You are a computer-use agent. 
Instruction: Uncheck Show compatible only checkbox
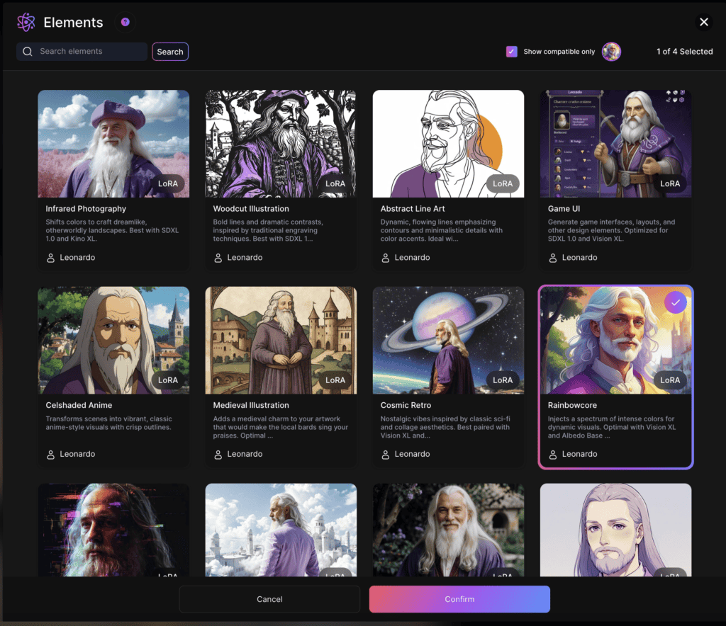[x=512, y=51]
